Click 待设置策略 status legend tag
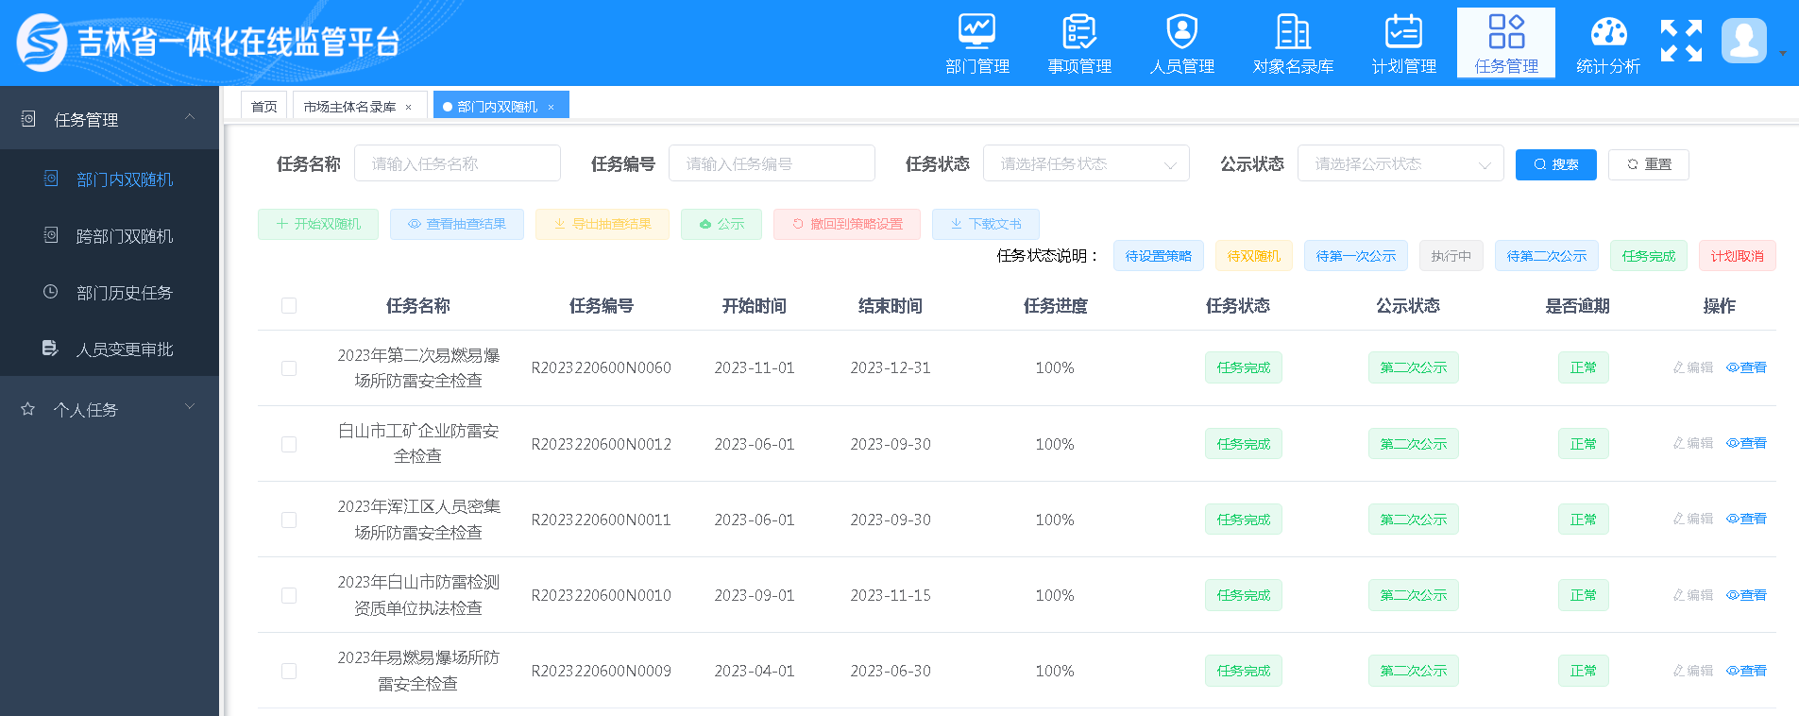 (1159, 256)
